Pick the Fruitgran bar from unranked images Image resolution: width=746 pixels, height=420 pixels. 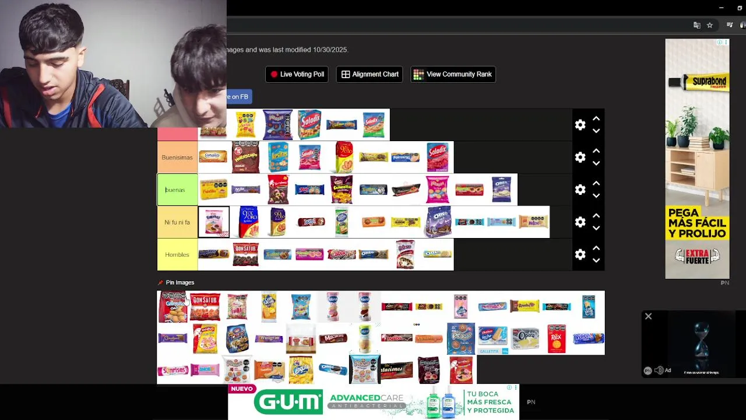coord(269,338)
